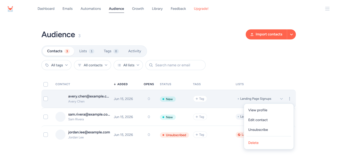Open the All lists filter dropdown
Image resolution: width=341 pixels, height=157 pixels.
tap(128, 65)
